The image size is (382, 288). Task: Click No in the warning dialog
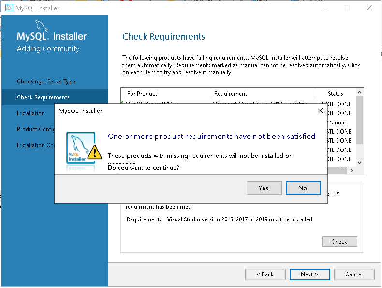pos(303,188)
